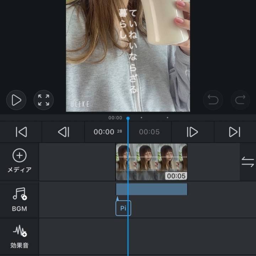Viewport: 256px width, 256px height.
Task: Tap the undo arrow icon
Action: click(213, 100)
